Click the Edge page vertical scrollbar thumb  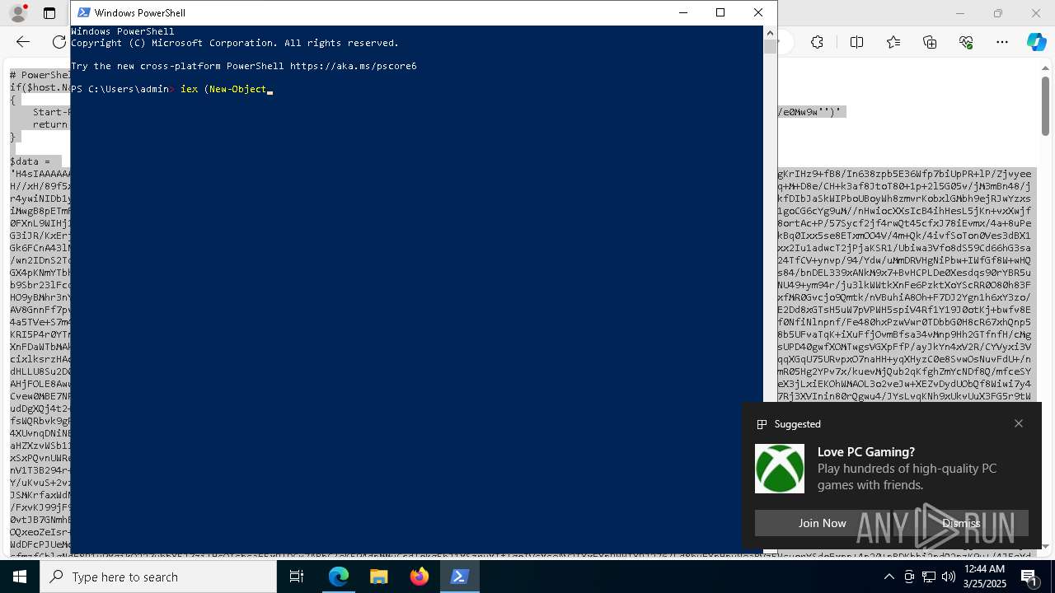pyautogui.click(x=1045, y=105)
